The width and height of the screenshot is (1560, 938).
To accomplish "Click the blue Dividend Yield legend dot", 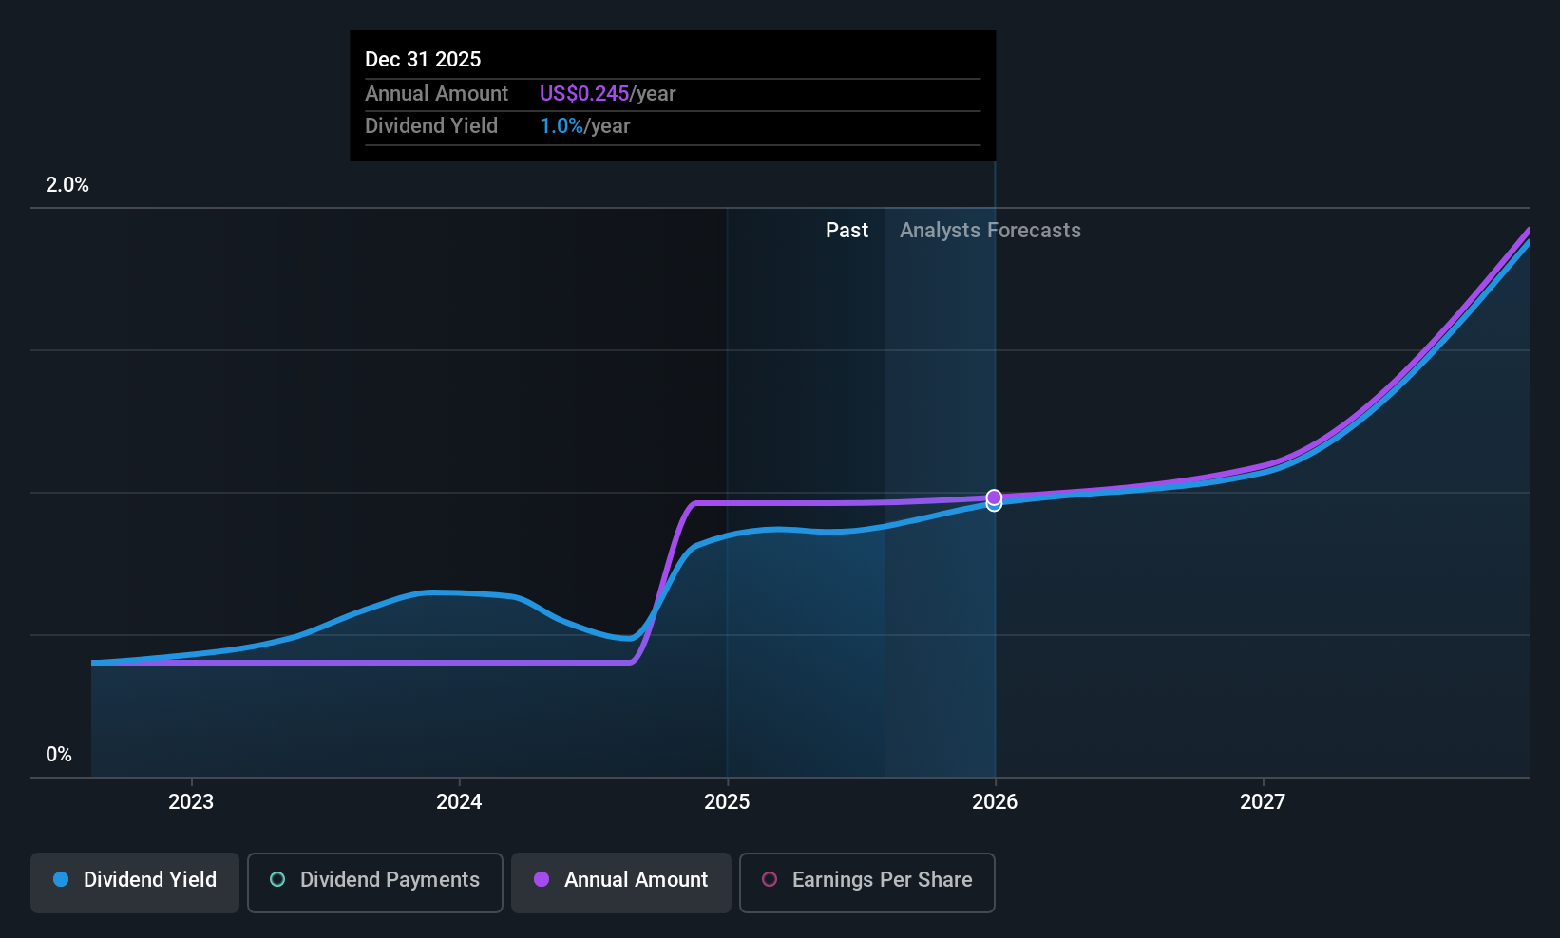I will pos(61,879).
